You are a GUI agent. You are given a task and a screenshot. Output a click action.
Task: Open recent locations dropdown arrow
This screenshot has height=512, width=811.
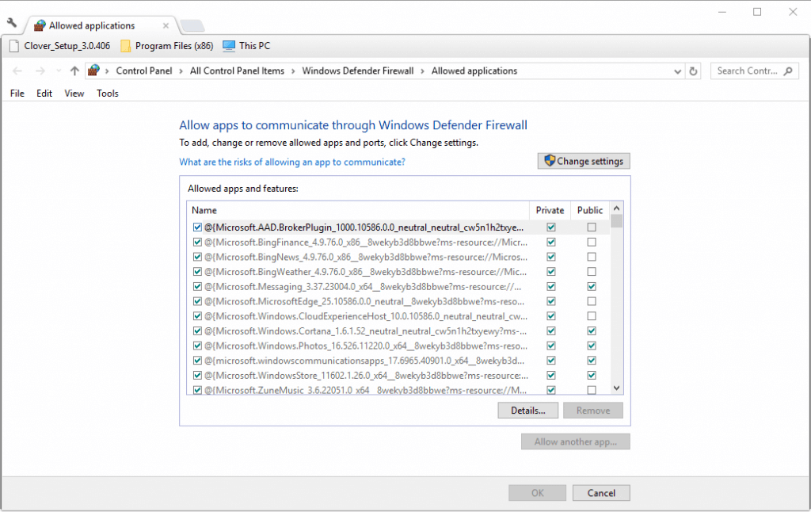click(x=59, y=71)
